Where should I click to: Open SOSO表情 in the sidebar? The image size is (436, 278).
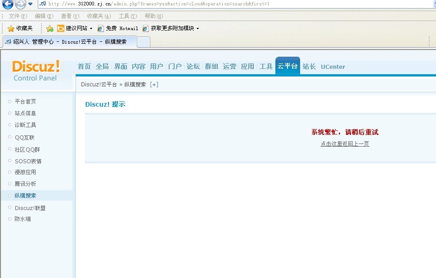[28, 161]
